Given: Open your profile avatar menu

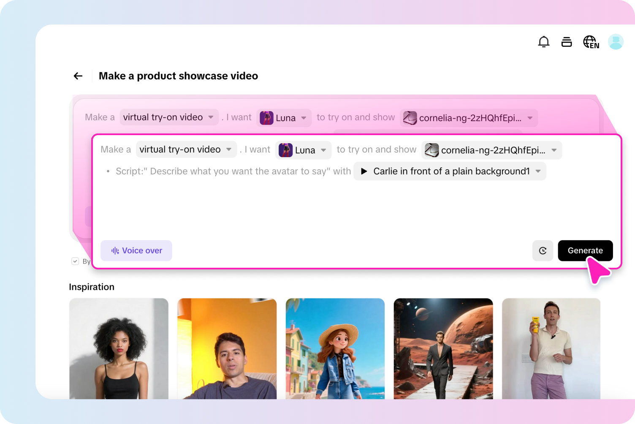Looking at the screenshot, I should point(615,41).
